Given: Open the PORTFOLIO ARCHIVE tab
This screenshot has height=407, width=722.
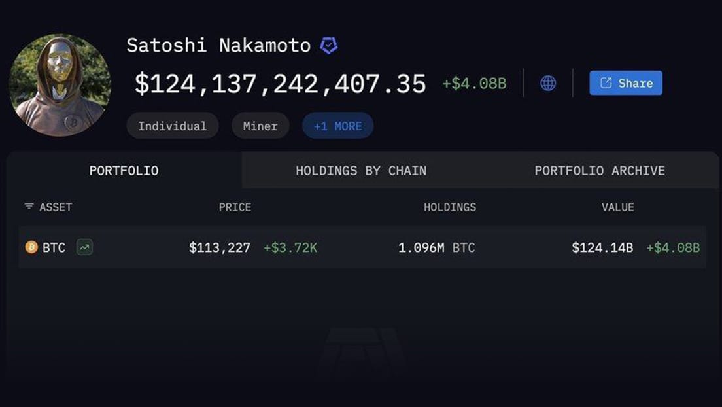Looking at the screenshot, I should pyautogui.click(x=600, y=171).
